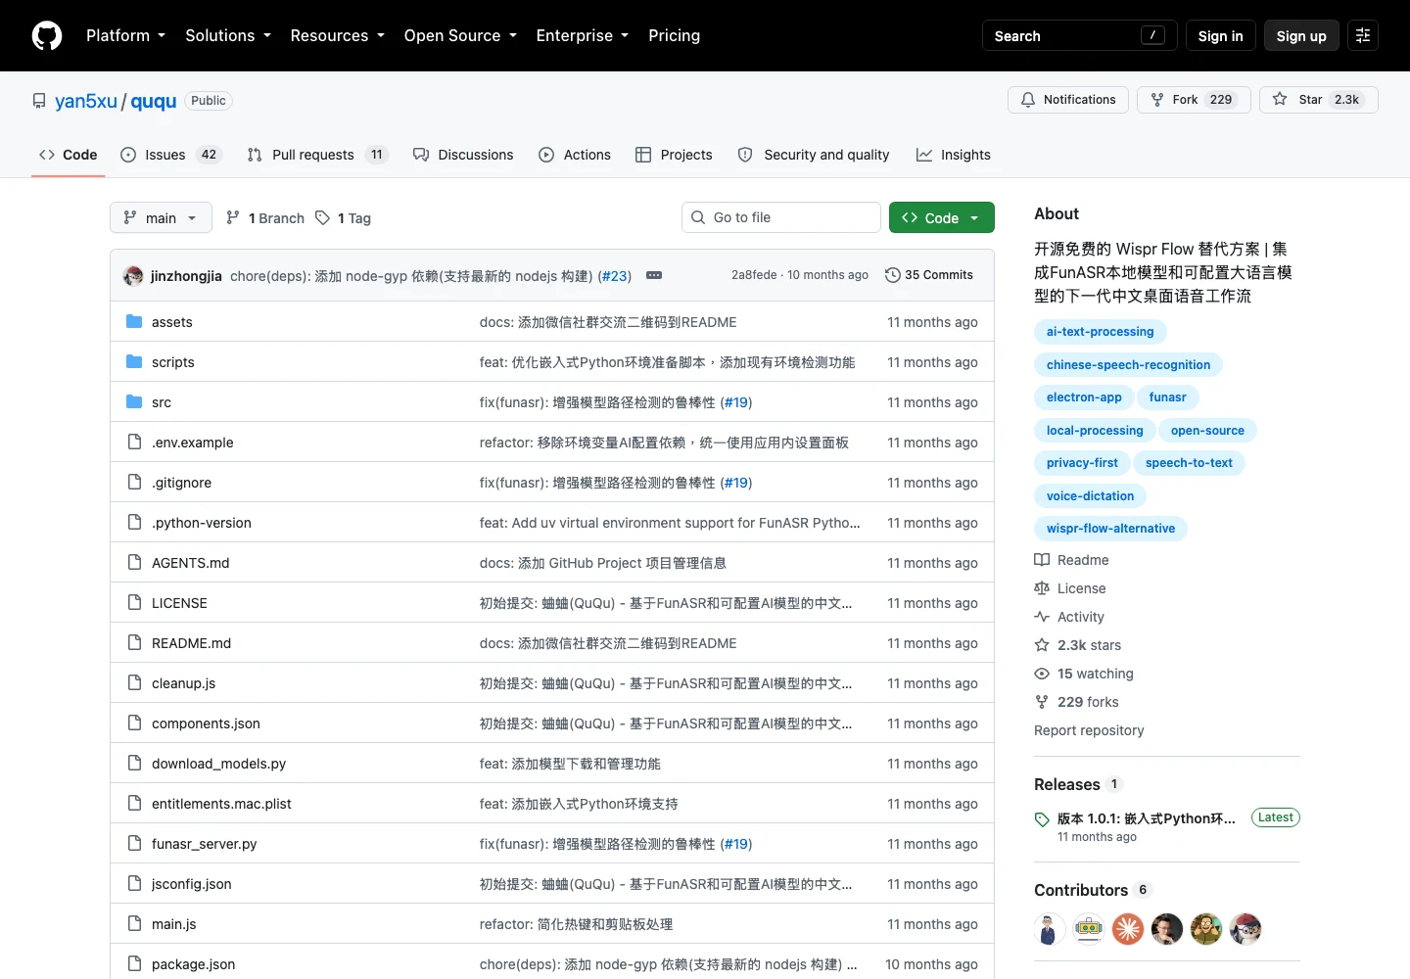The height and width of the screenshot is (979, 1410).
Task: Open the package.json file
Action: tap(193, 964)
